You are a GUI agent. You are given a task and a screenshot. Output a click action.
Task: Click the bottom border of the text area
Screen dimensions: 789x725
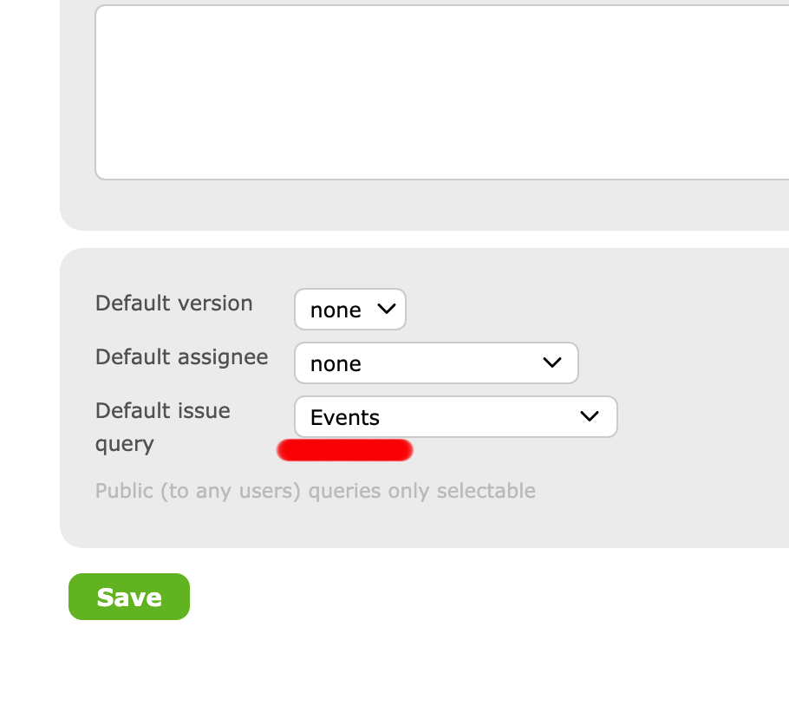[x=442, y=179]
